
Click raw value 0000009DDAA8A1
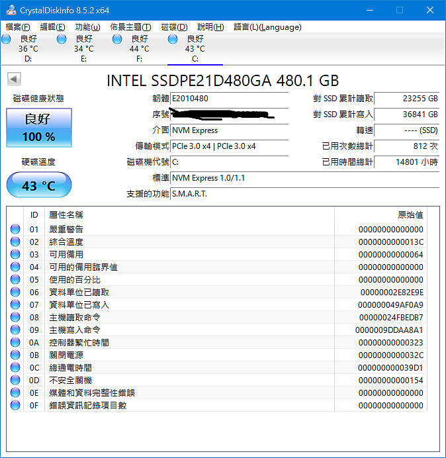[x=389, y=330]
